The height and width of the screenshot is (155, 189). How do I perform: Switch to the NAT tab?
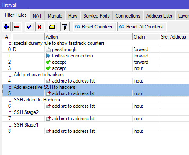[x=37, y=16]
